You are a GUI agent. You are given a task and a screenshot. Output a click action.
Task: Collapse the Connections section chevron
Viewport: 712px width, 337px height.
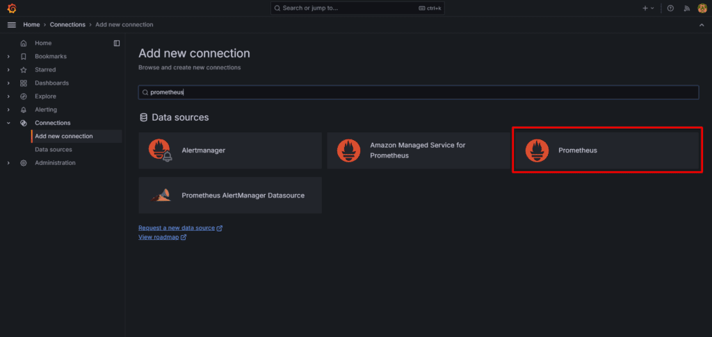[x=8, y=123]
